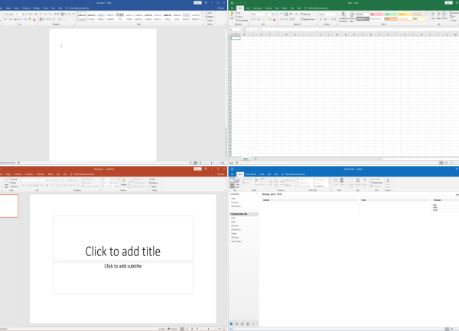Open Address Book in Outlook
459x331 pixels.
(376, 183)
